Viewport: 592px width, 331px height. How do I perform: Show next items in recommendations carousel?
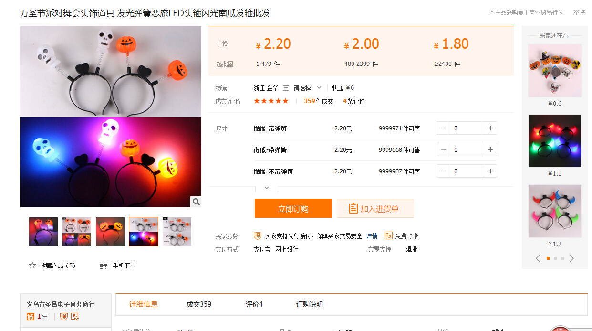(x=572, y=258)
